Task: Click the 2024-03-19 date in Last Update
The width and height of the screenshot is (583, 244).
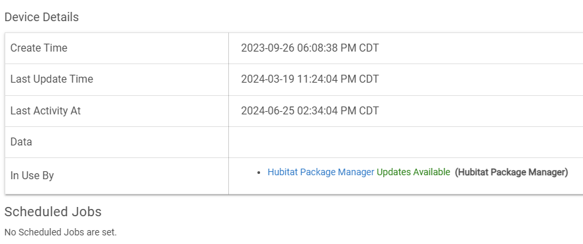Action: (268, 79)
